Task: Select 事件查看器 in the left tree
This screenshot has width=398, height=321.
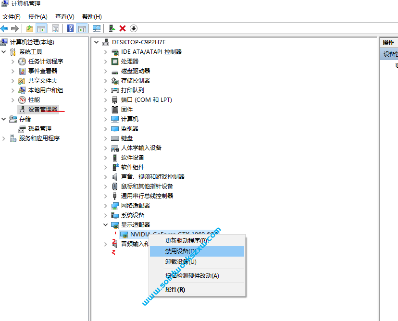Action: pos(42,71)
